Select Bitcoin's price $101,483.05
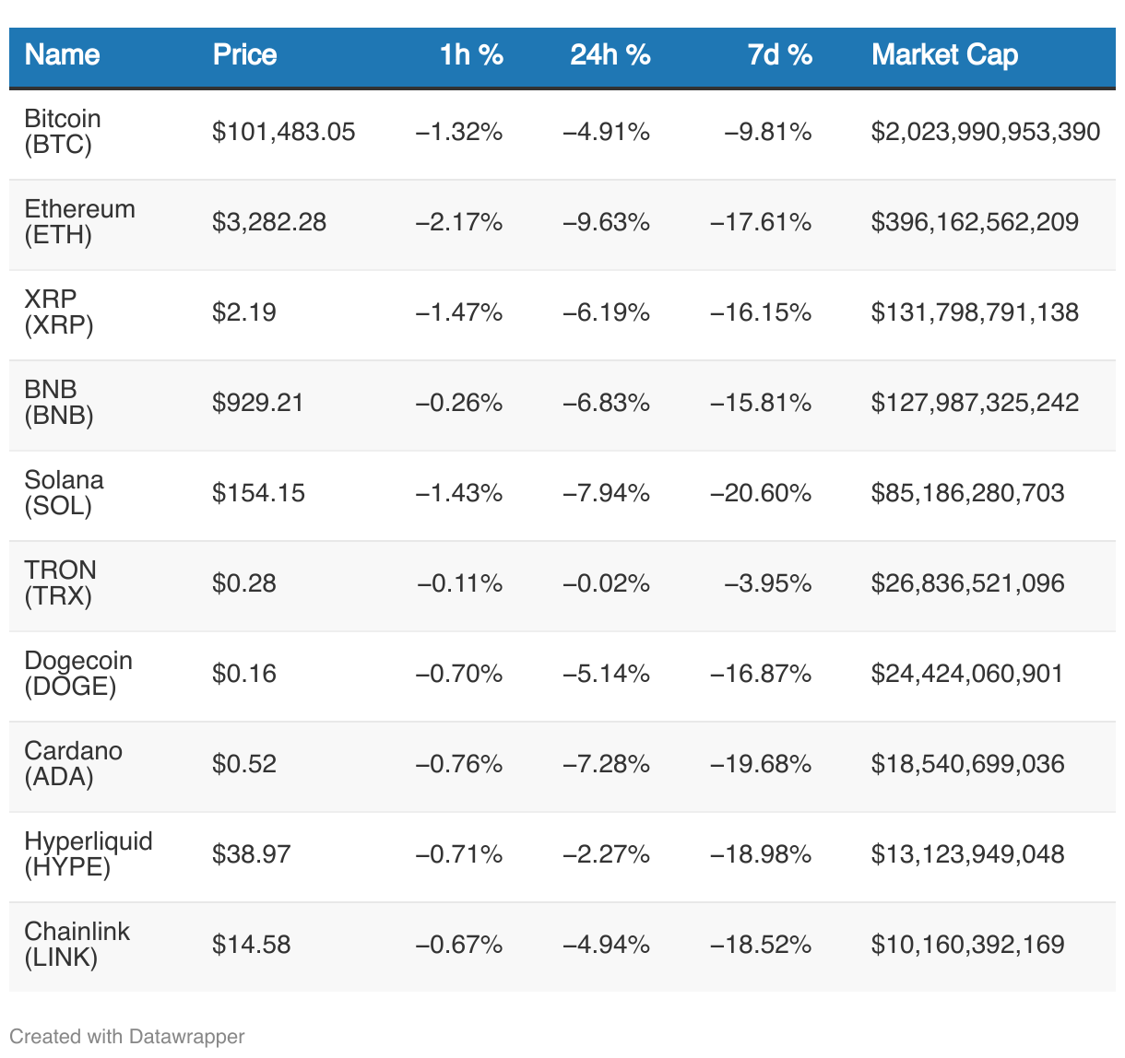The width and height of the screenshot is (1125, 1058). (283, 132)
